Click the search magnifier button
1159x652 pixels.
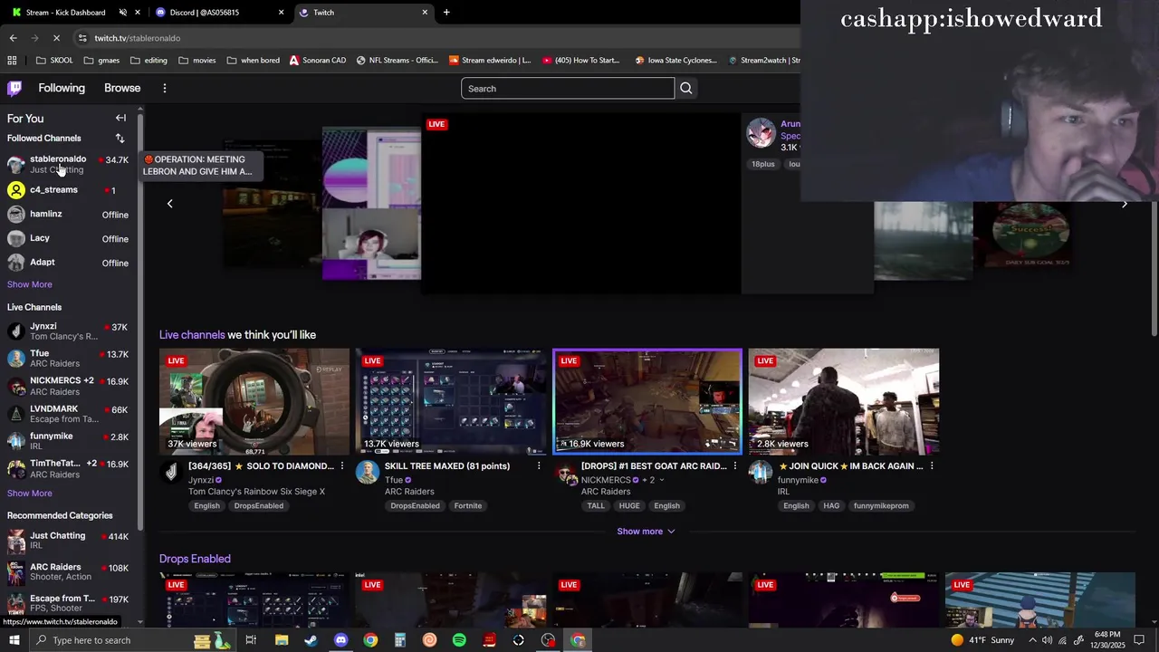686,88
